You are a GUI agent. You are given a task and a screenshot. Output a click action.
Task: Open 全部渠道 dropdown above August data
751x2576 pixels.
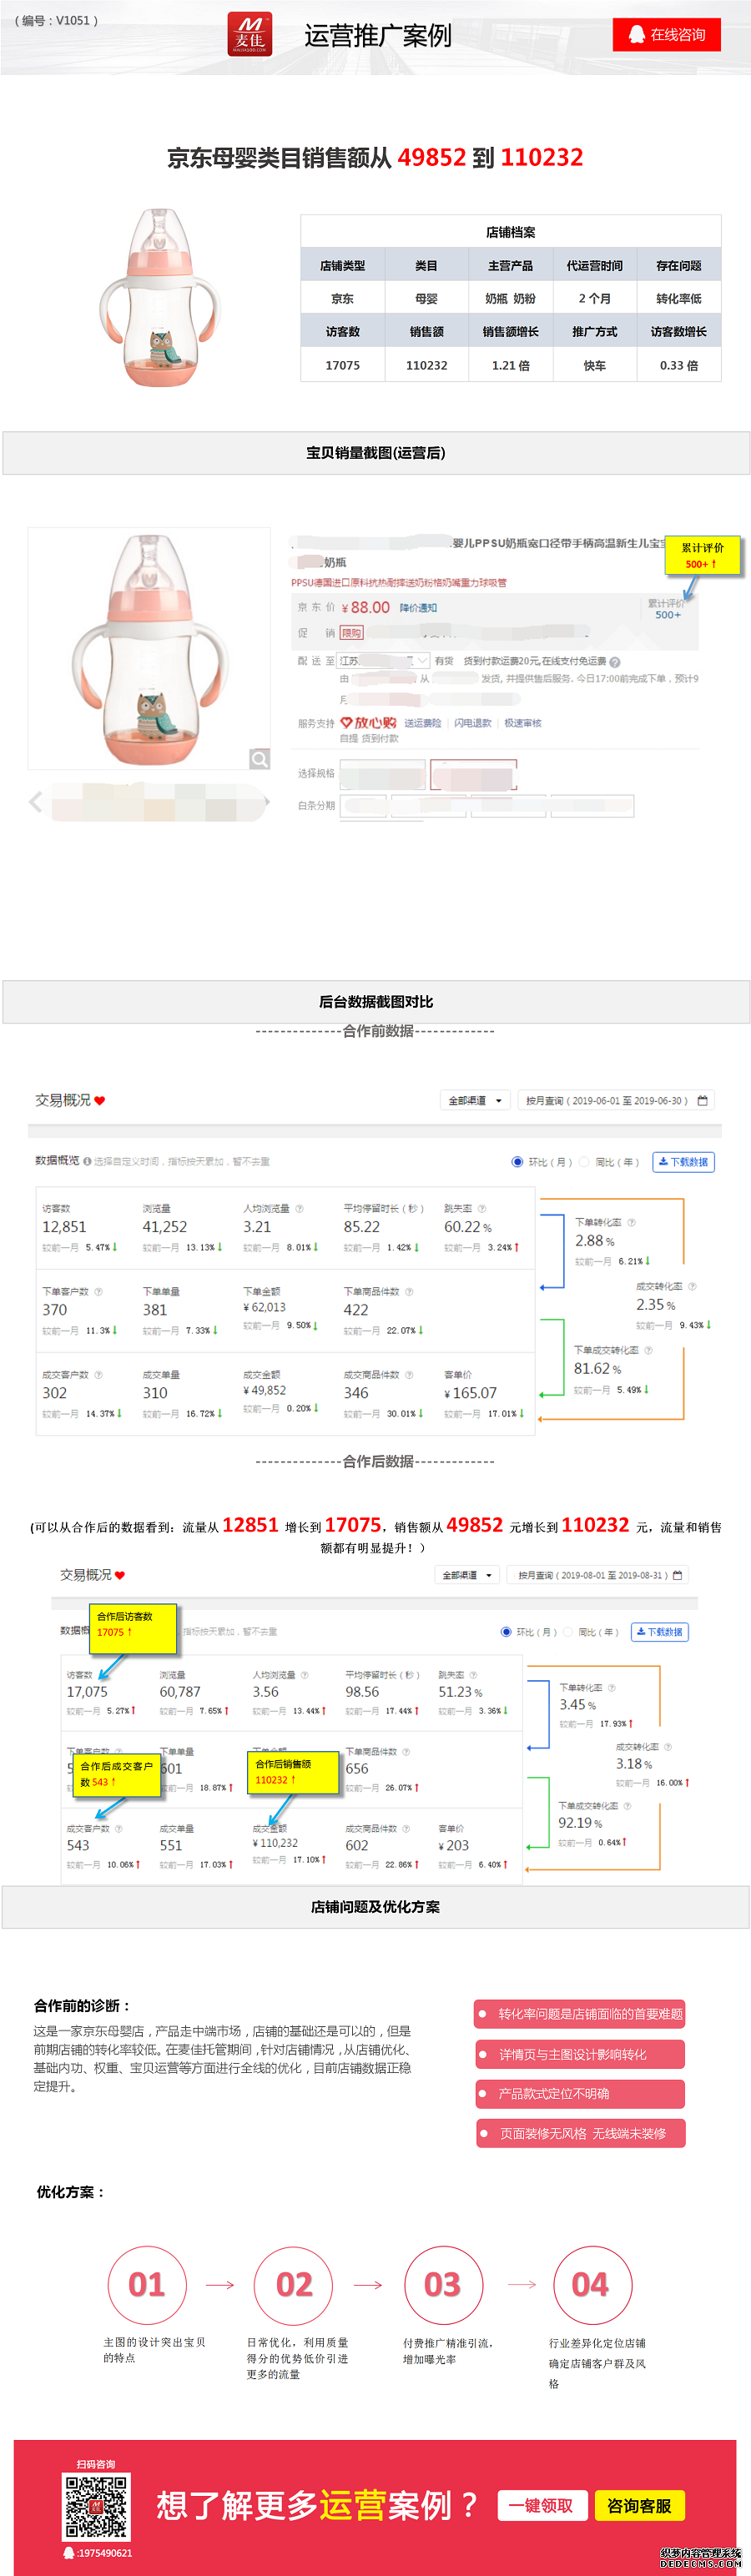468,1575
